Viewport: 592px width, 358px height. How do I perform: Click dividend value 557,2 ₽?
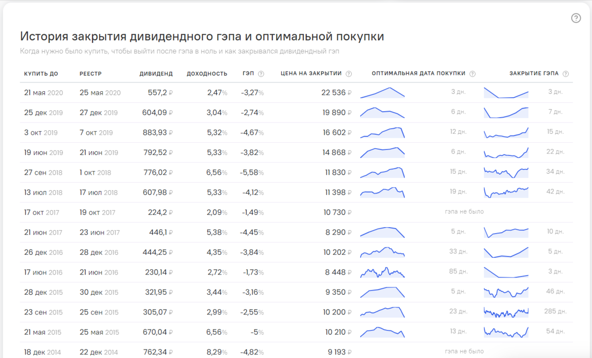pos(160,93)
